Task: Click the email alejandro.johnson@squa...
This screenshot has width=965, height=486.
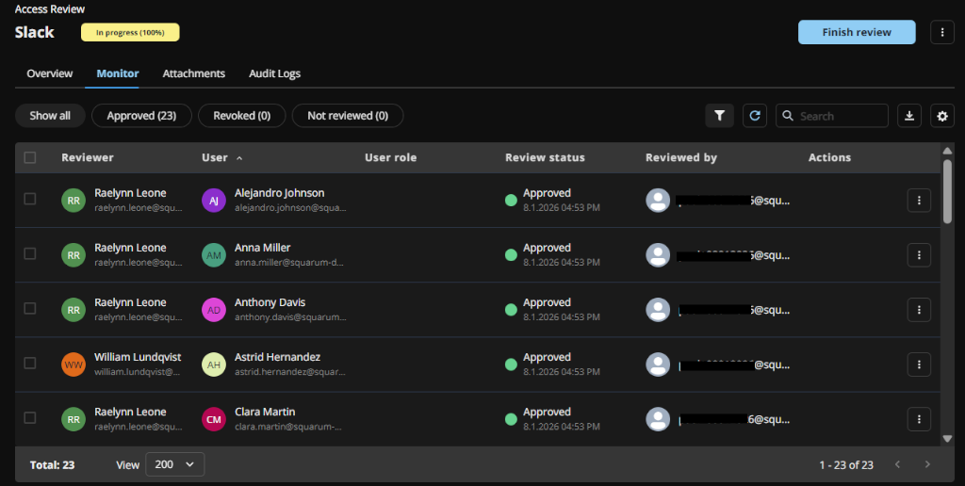Action: tap(290, 208)
